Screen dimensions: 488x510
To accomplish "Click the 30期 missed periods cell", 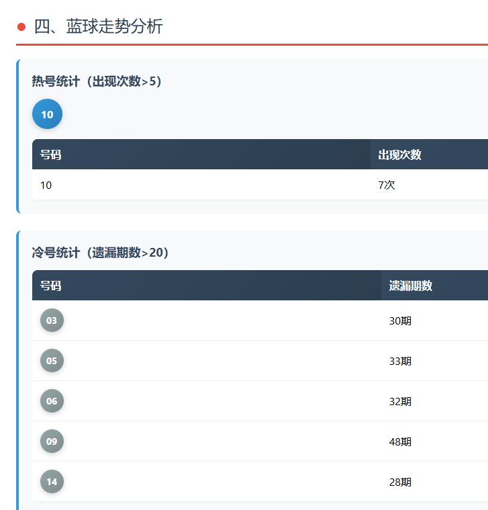I will coord(400,321).
